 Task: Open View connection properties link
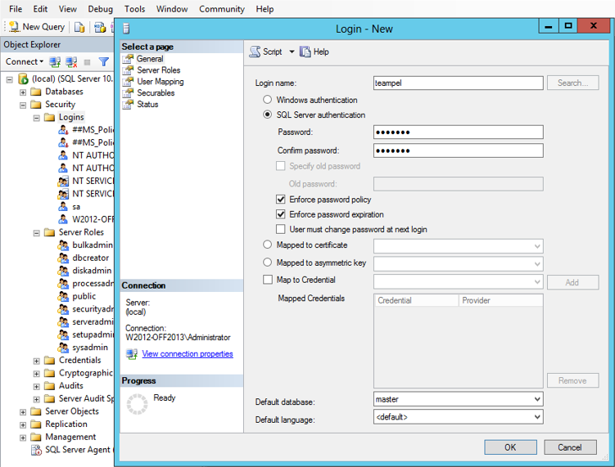pyautogui.click(x=188, y=354)
